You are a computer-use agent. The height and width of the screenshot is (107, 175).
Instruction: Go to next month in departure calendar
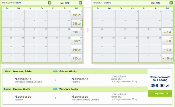[x=80, y=3]
